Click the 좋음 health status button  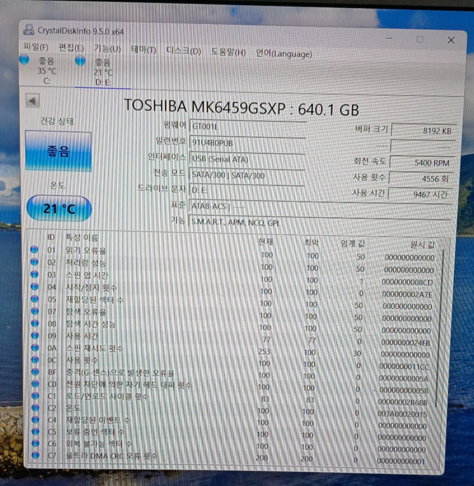click(x=58, y=151)
